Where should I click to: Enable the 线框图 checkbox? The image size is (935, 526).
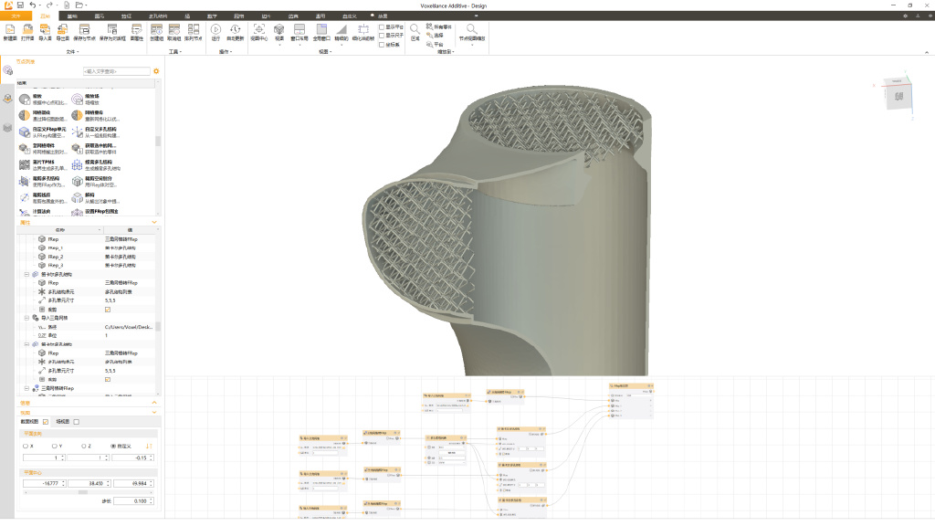click(77, 422)
